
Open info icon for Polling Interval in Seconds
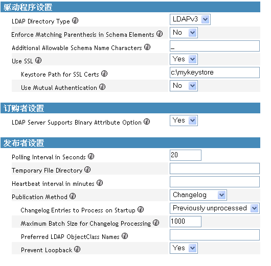(91, 156)
